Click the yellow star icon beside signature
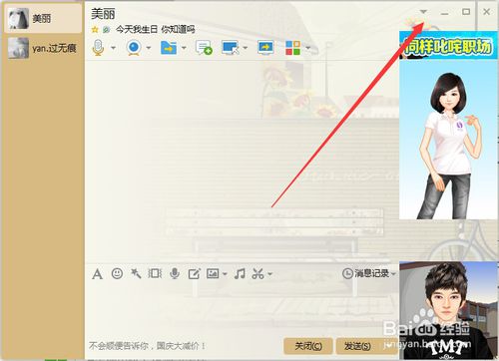The width and height of the screenshot is (499, 361). tap(95, 30)
